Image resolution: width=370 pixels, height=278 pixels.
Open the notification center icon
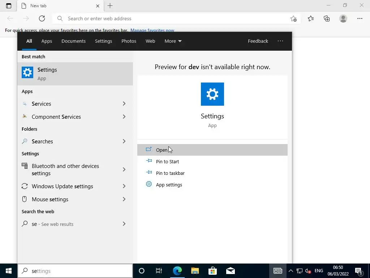[358, 271]
